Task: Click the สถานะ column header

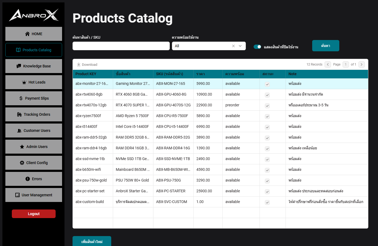Action: (273, 74)
